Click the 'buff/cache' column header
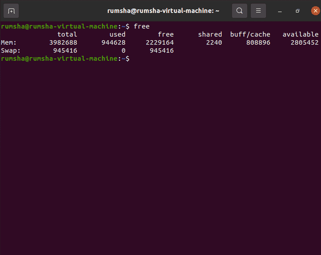Screen dimensions: 321x255 pos(250,34)
